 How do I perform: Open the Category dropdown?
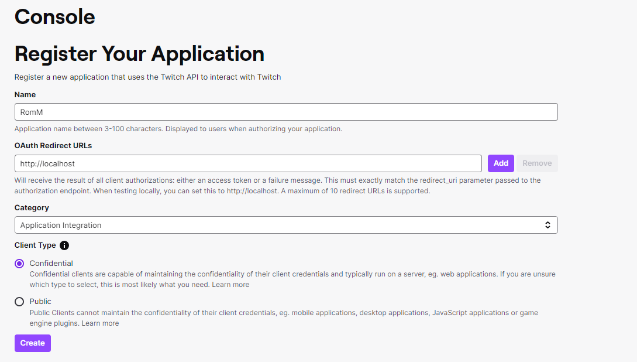(x=286, y=225)
